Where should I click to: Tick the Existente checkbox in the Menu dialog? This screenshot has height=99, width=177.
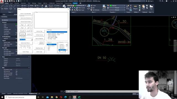pos(20,37)
